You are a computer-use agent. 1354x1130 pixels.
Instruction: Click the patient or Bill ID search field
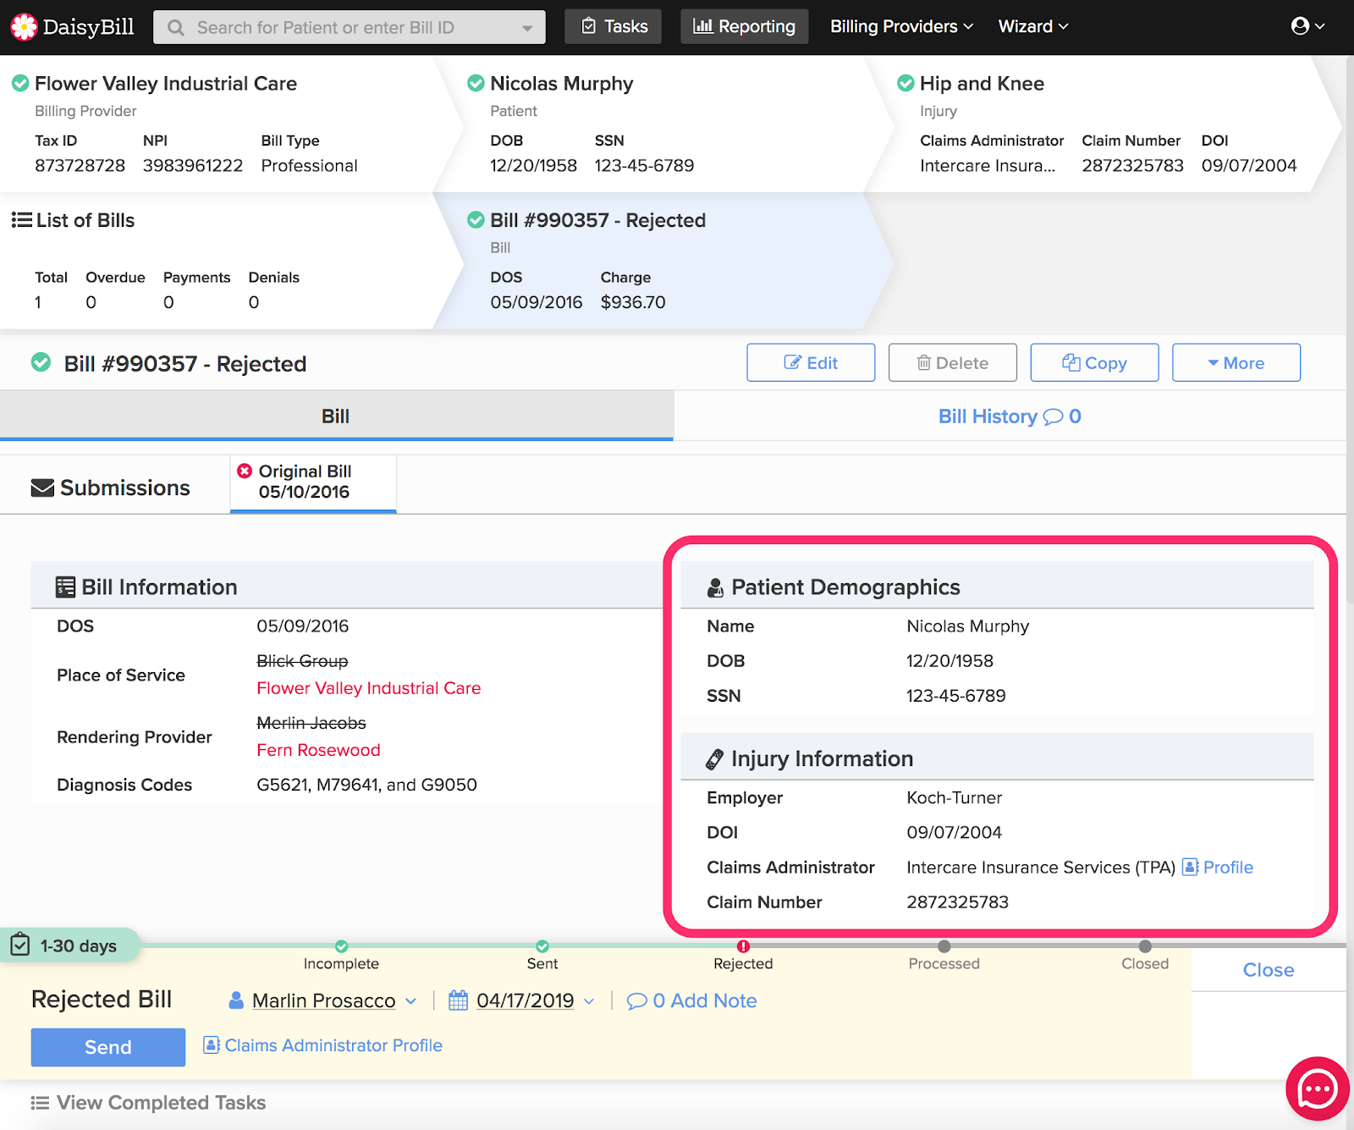tap(349, 28)
